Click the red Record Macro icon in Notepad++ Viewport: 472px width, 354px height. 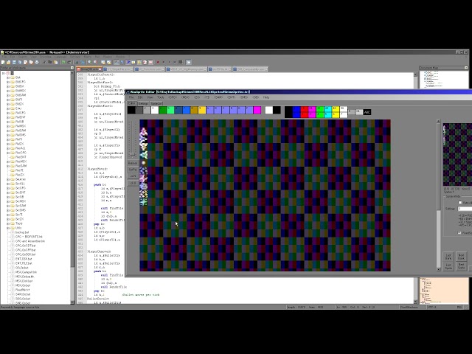(158, 62)
